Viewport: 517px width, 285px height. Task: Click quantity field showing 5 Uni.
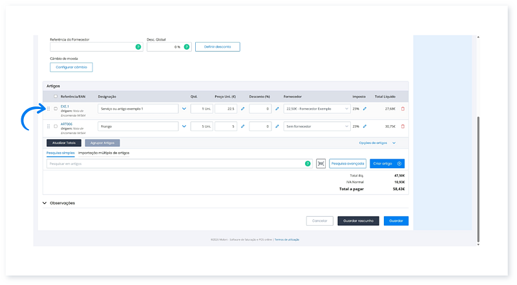coord(202,126)
